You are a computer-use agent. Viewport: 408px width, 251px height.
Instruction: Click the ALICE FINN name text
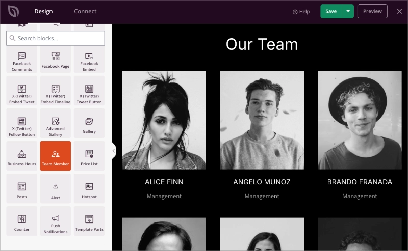(x=164, y=182)
